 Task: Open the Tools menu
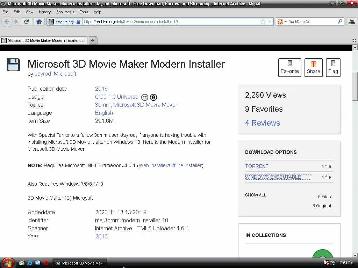pyautogui.click(x=84, y=12)
